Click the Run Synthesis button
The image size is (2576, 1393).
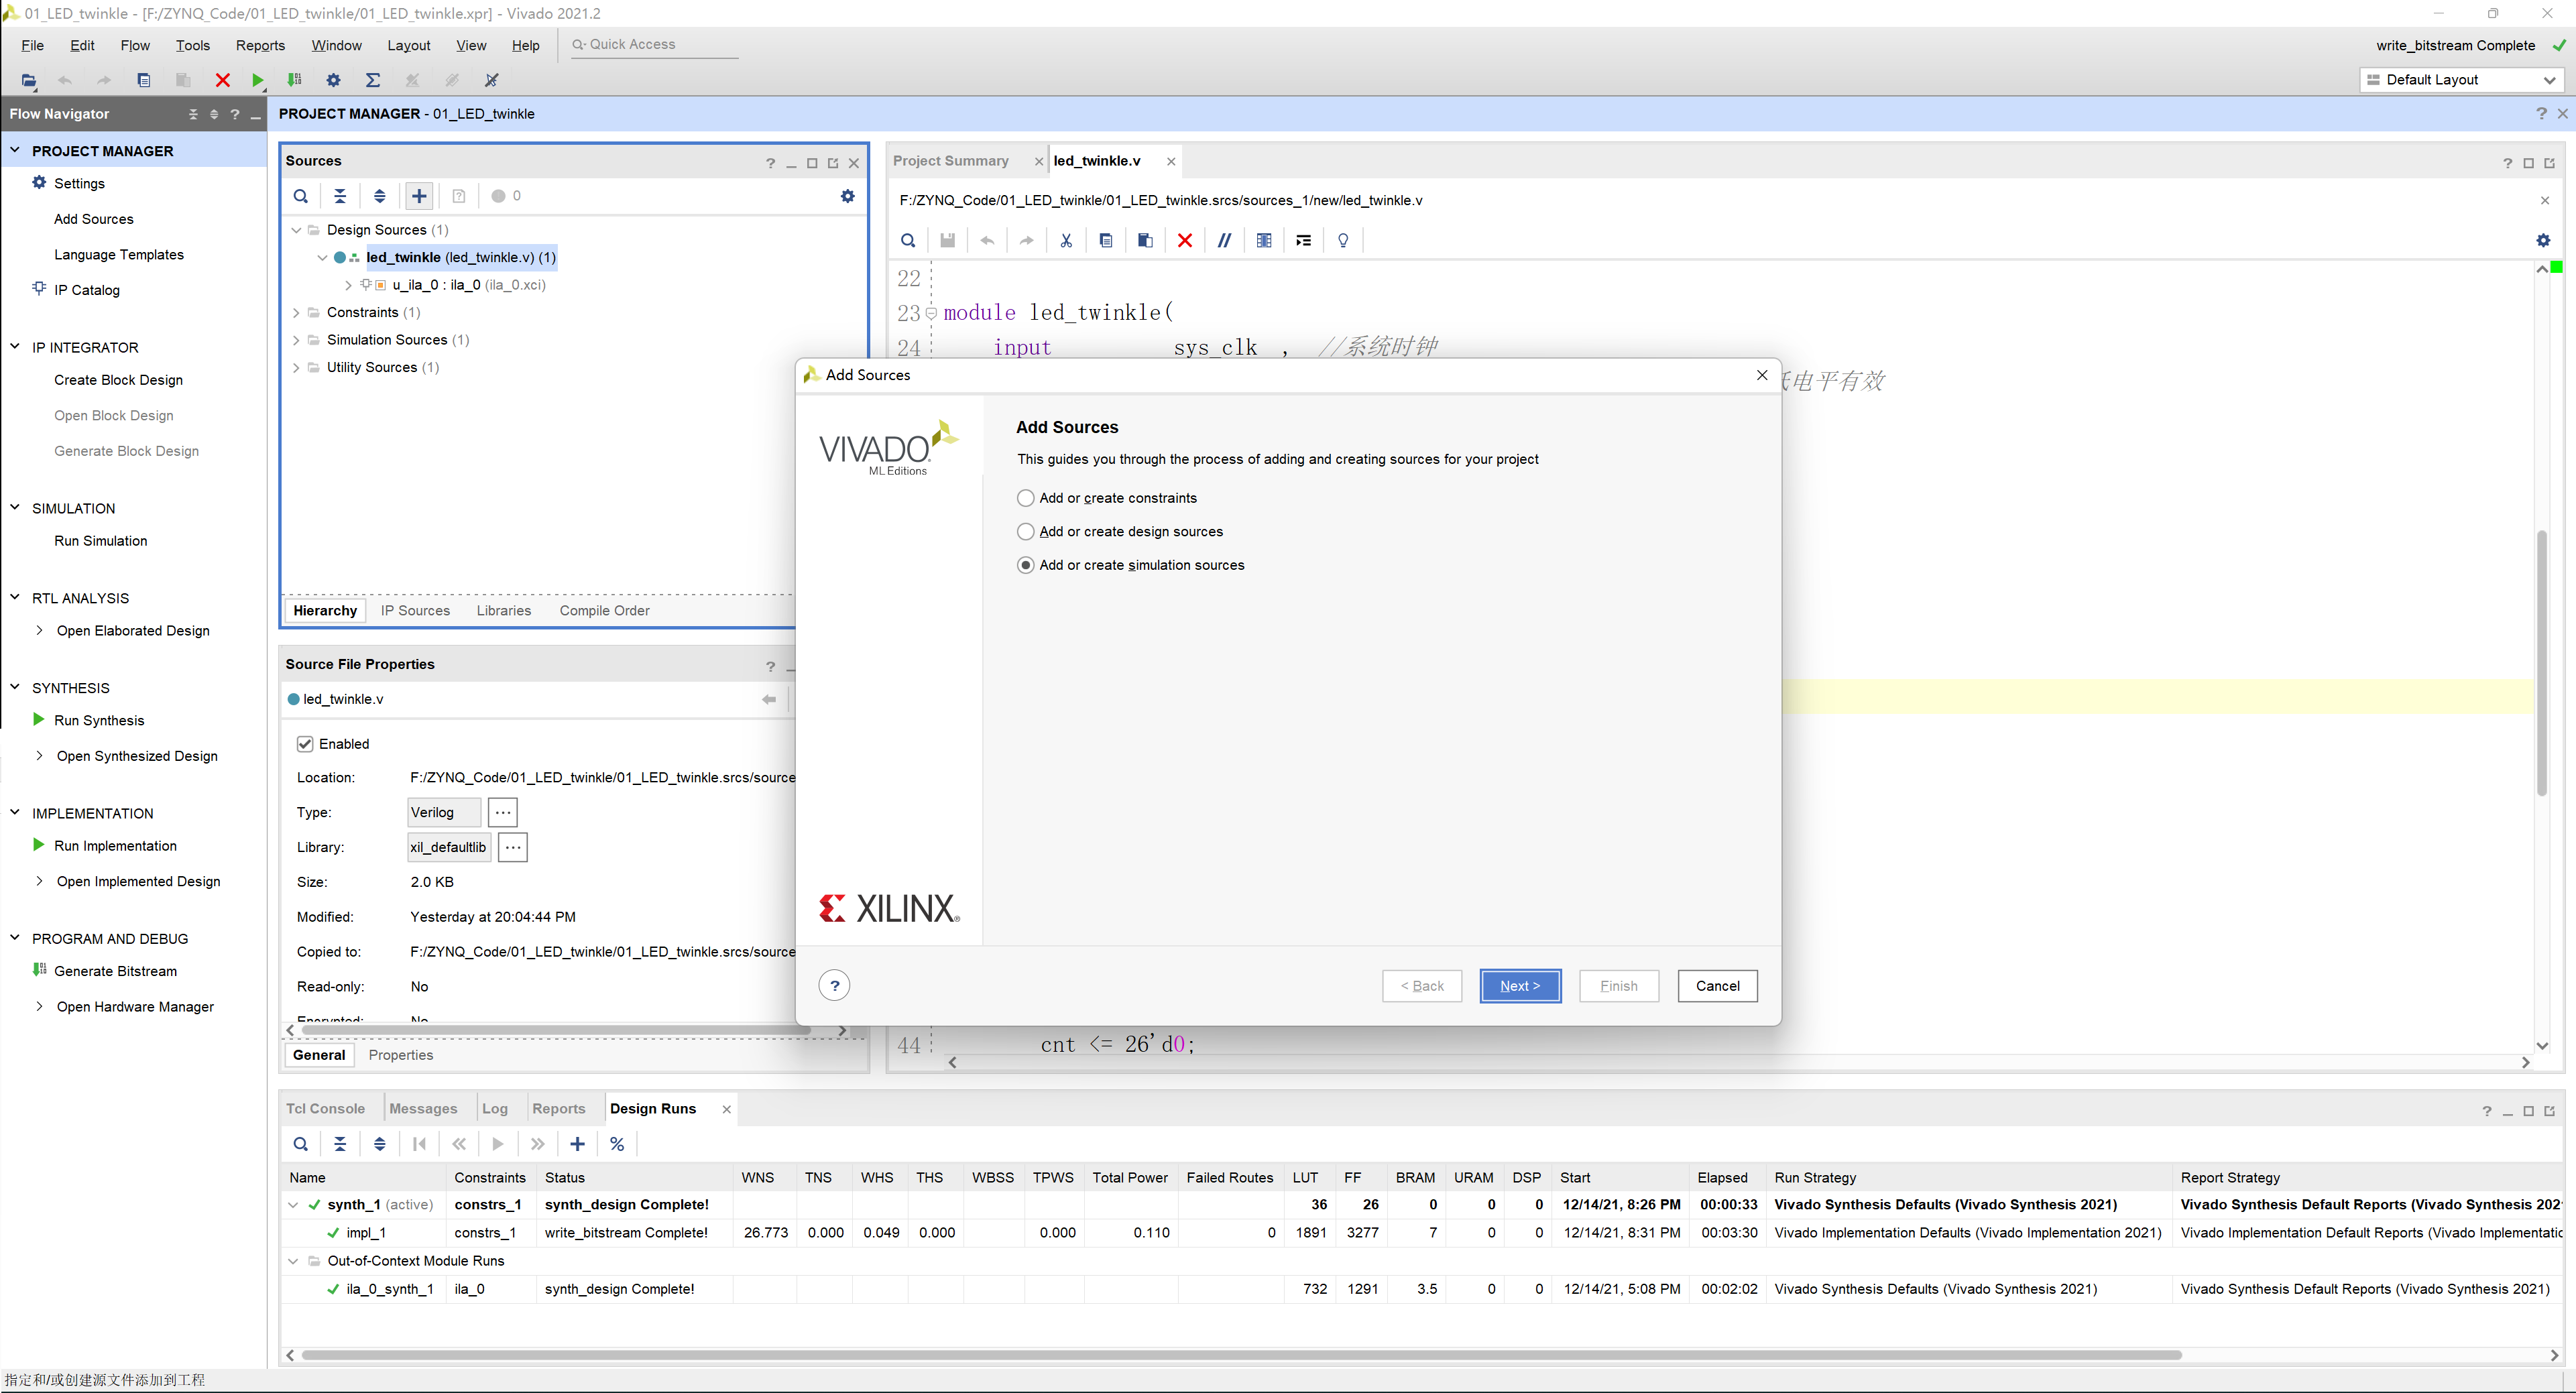pyautogui.click(x=98, y=721)
